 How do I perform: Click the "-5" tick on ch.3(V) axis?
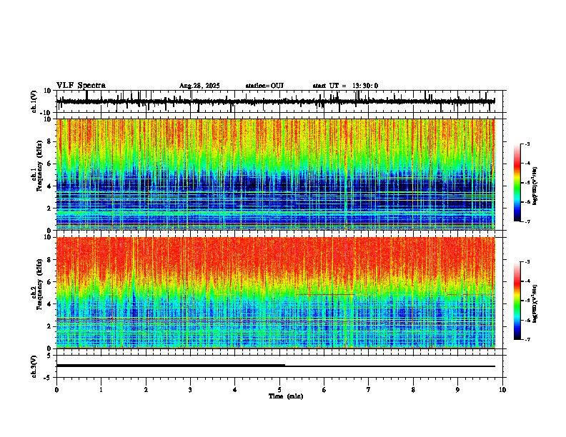coord(47,378)
